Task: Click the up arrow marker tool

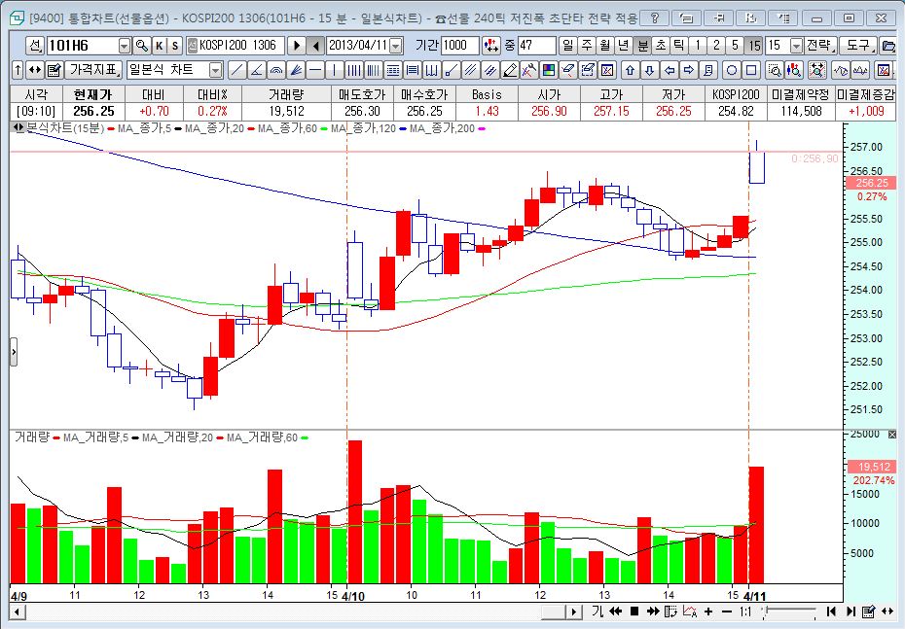Action: click(x=630, y=70)
